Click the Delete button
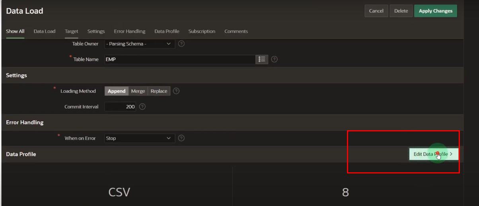The width and height of the screenshot is (479, 206). (x=401, y=11)
